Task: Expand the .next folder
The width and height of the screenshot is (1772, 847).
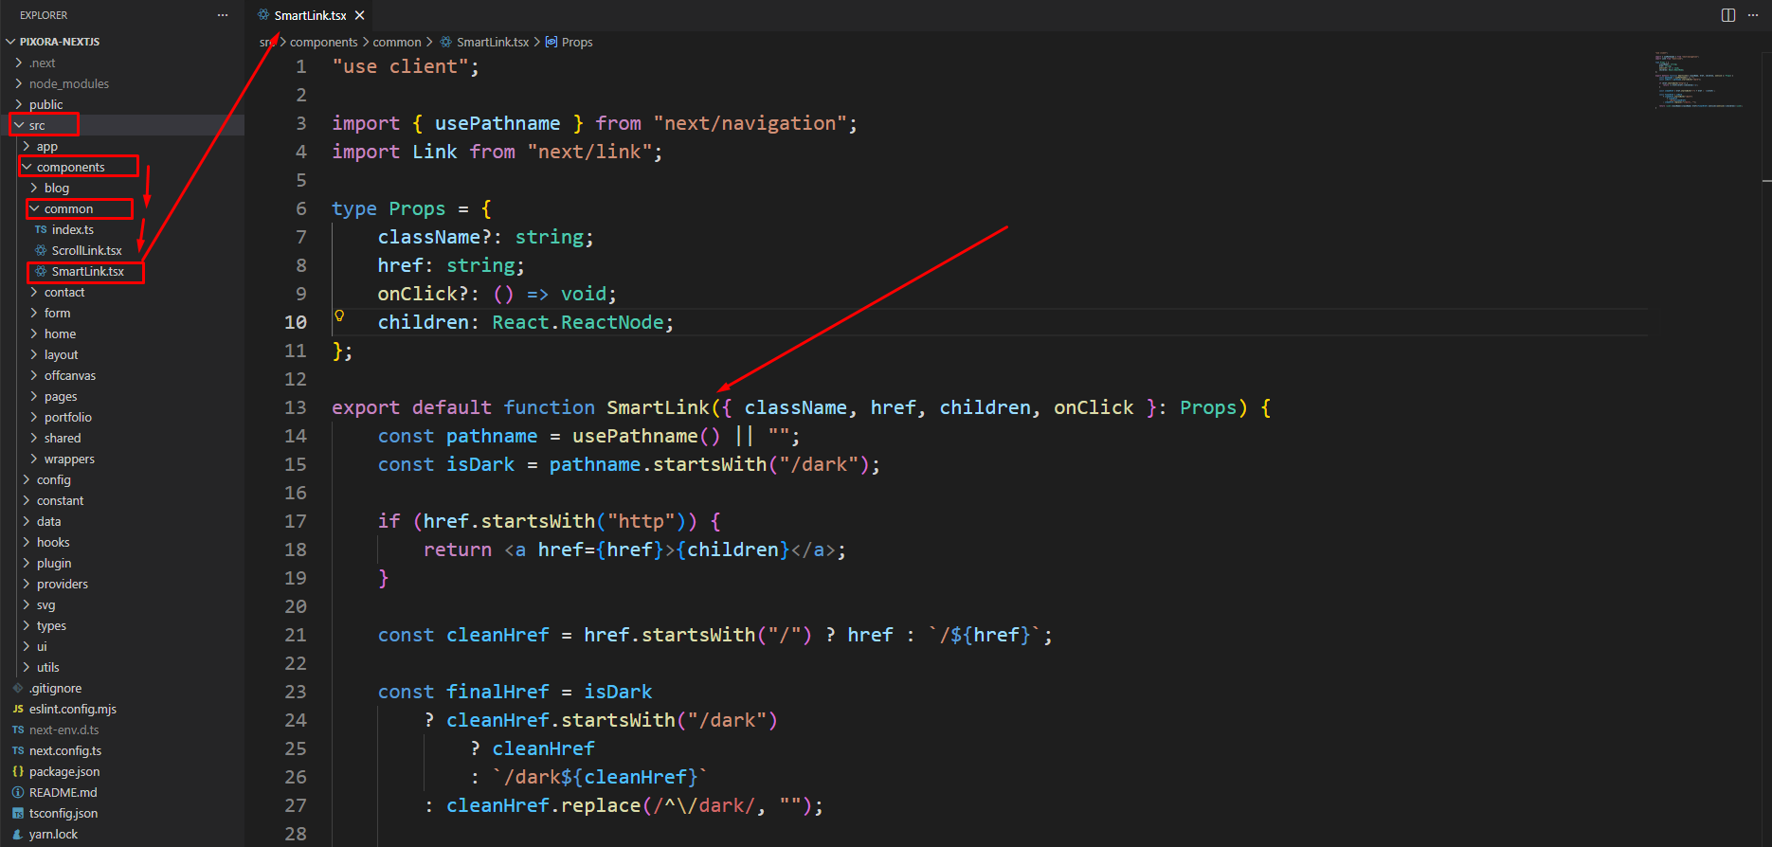Action: (x=19, y=63)
